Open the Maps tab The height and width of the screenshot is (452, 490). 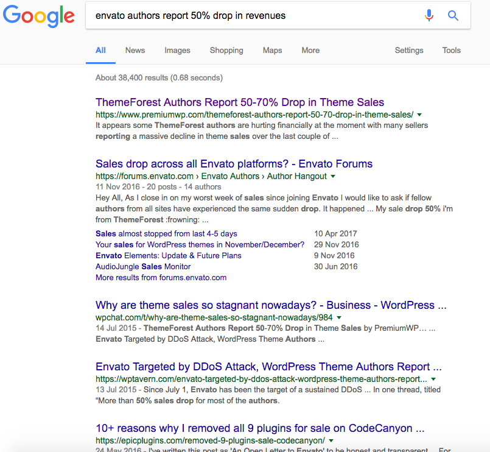tap(272, 51)
